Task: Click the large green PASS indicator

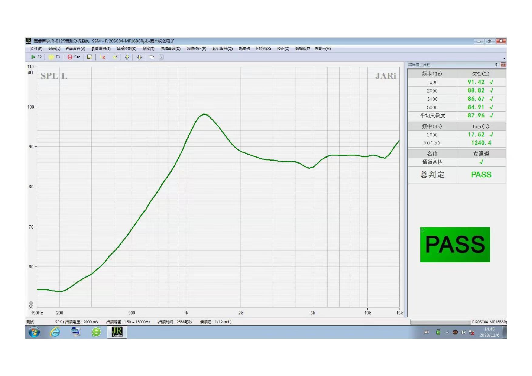Action: [455, 244]
